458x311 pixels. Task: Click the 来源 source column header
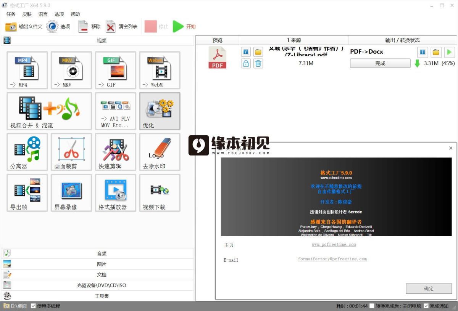tap(294, 40)
